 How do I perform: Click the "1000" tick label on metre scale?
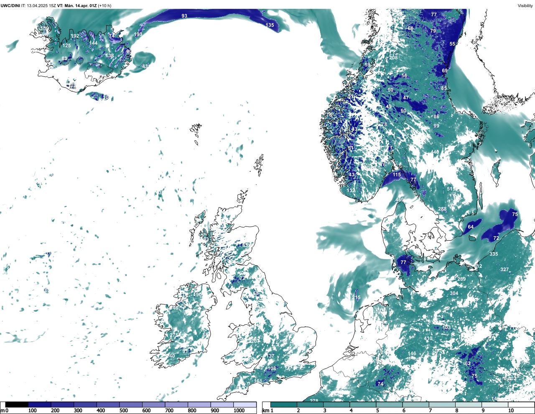[239, 411]
